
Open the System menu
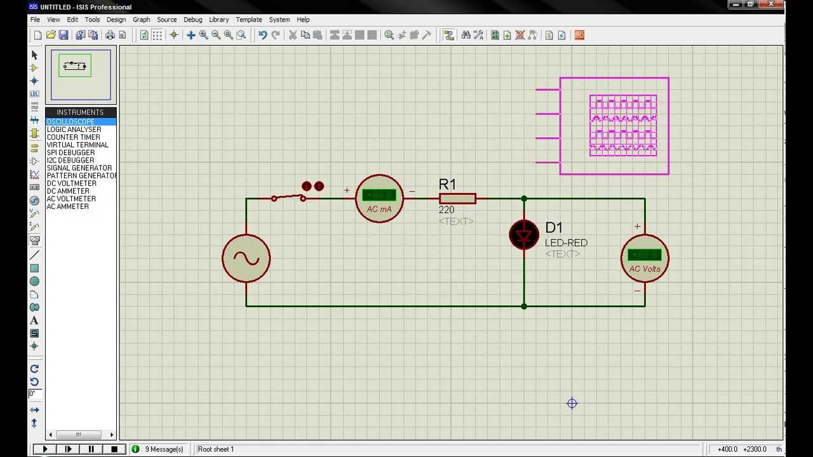click(279, 20)
